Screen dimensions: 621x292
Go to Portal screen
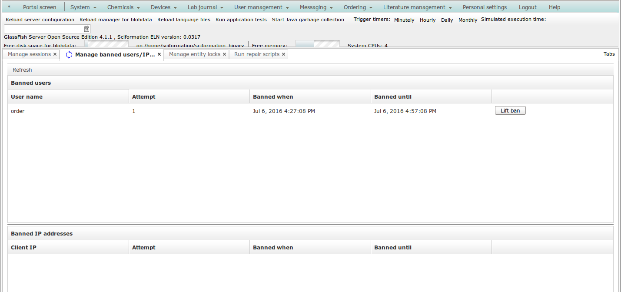tap(40, 7)
